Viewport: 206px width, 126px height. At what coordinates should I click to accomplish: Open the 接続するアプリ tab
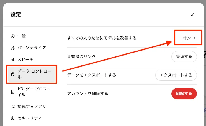tap(32, 107)
